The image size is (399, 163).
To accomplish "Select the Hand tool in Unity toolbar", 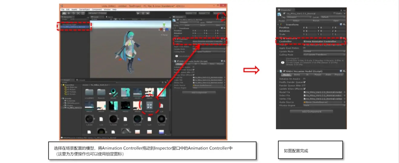I will (64, 13).
